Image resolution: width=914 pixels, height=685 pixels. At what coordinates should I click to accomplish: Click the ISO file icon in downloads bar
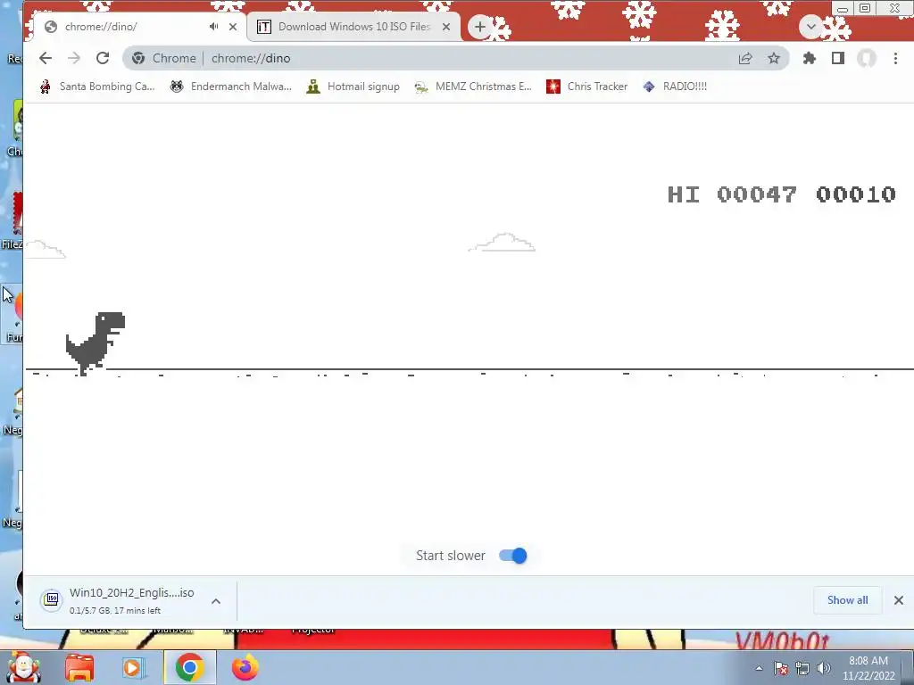[51, 600]
